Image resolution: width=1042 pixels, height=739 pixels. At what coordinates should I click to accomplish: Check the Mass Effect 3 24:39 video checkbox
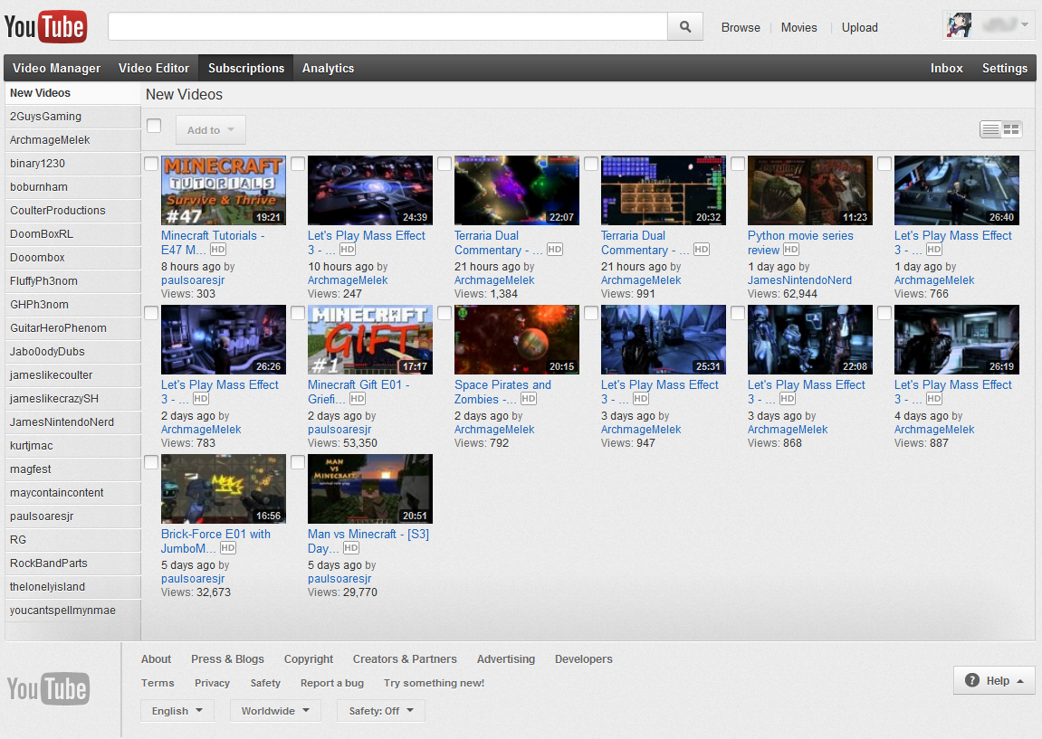[x=298, y=164]
